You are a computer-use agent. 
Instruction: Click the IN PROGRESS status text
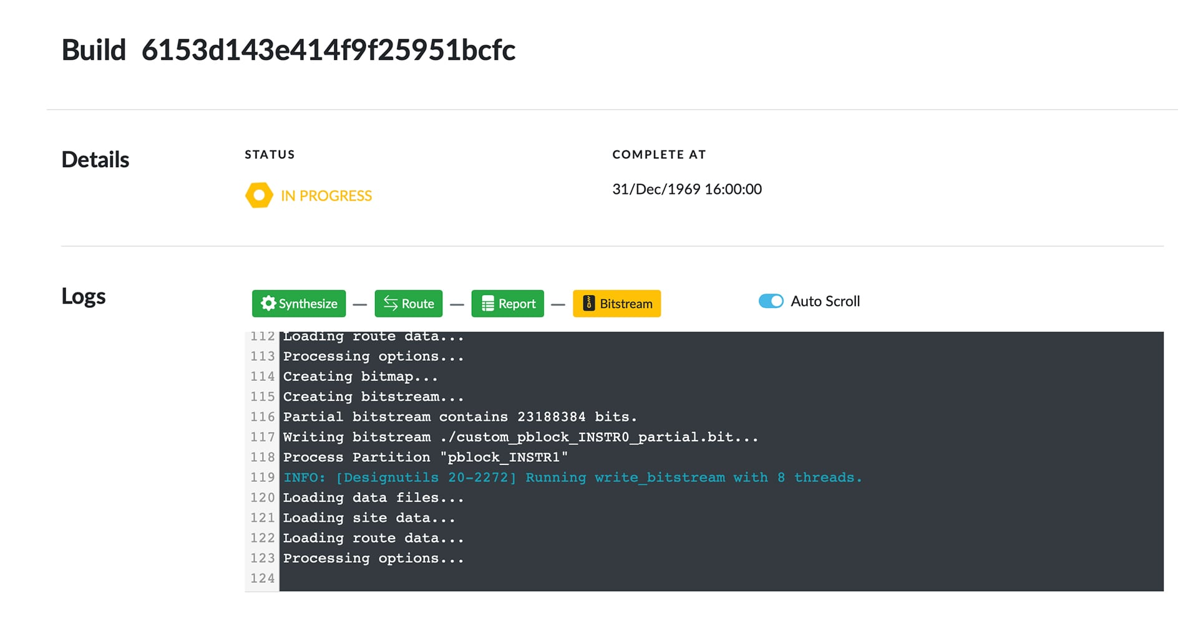[x=326, y=196]
